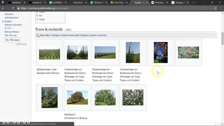224x126 pixels.
Task: Click the lock icon in address bar
Action: coord(19,8)
